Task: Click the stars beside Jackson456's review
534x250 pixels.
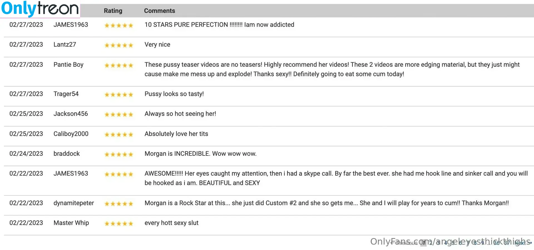Action: click(x=119, y=115)
